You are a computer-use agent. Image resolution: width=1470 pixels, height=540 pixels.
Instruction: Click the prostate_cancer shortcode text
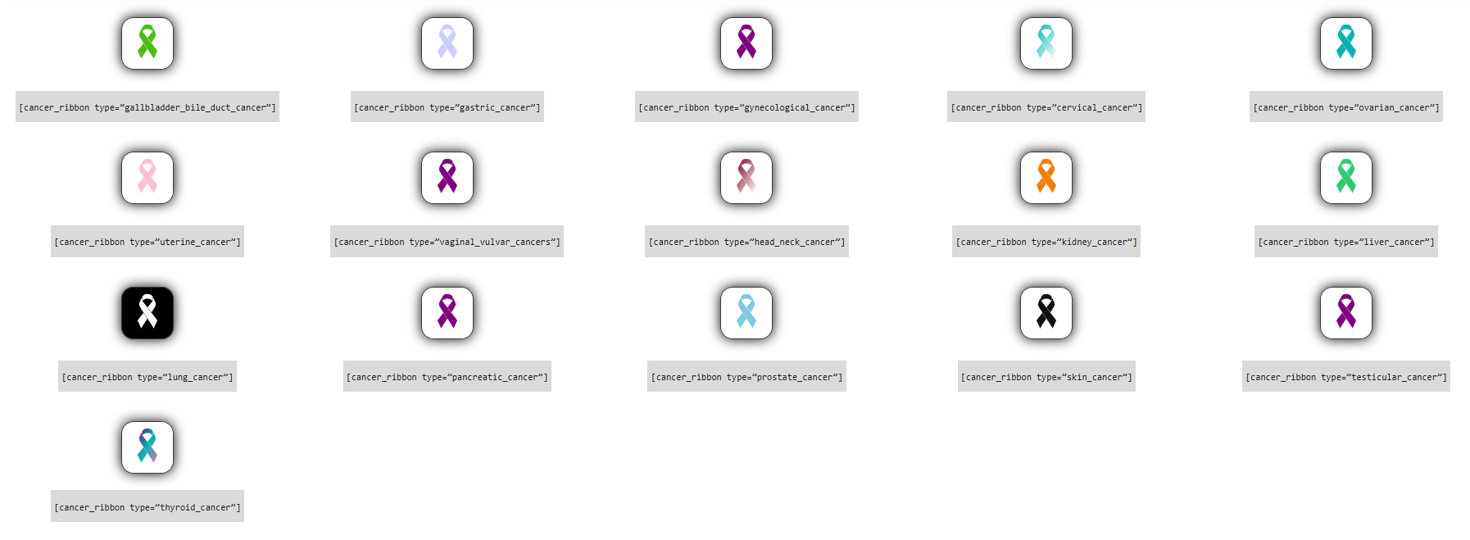point(746,376)
